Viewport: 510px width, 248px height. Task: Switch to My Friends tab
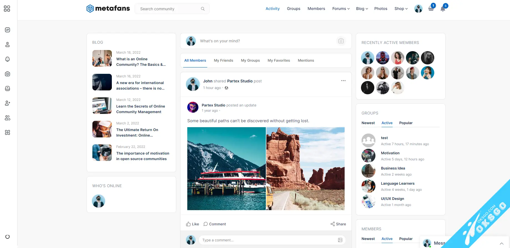pos(223,60)
